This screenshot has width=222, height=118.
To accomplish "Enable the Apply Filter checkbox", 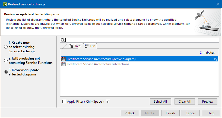I will pyautogui.click(x=64, y=102).
